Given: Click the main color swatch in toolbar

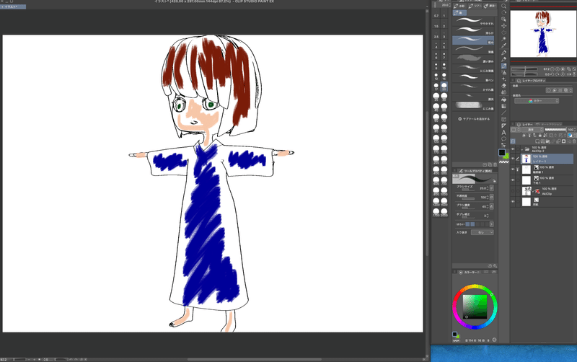Looking at the screenshot, I should 501,152.
